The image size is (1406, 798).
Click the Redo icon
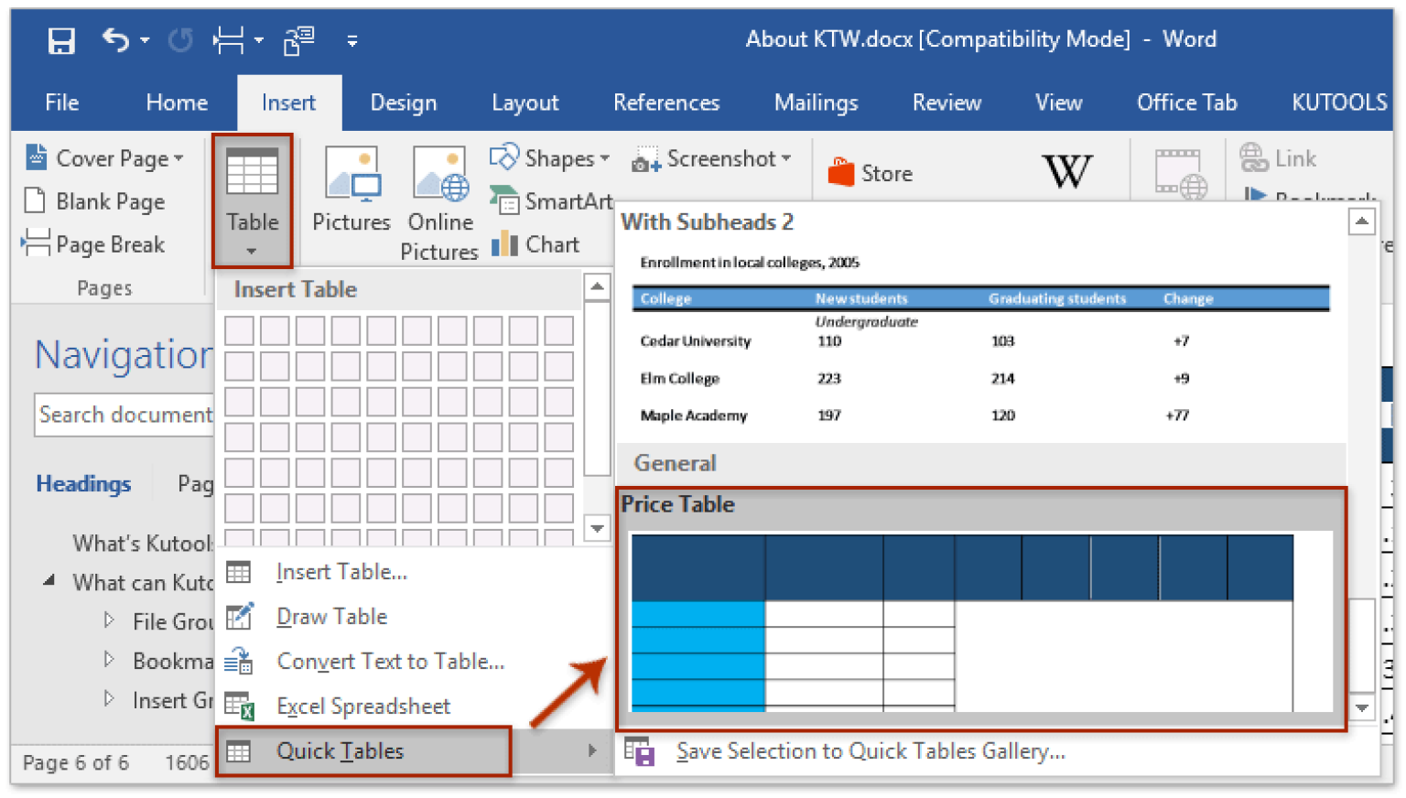click(179, 38)
